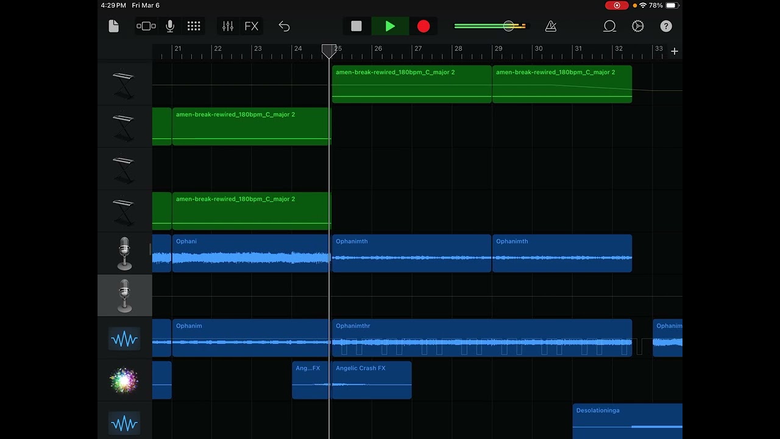
Task: Tap the microphone instrument button in toolbar
Action: coord(170,26)
